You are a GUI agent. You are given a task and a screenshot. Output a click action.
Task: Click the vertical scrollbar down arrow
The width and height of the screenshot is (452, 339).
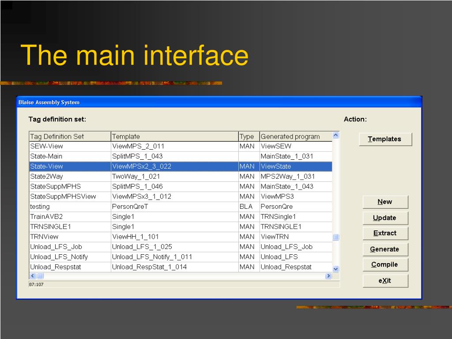(x=335, y=269)
